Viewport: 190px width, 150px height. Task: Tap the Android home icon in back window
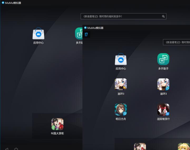[x=16, y=149]
